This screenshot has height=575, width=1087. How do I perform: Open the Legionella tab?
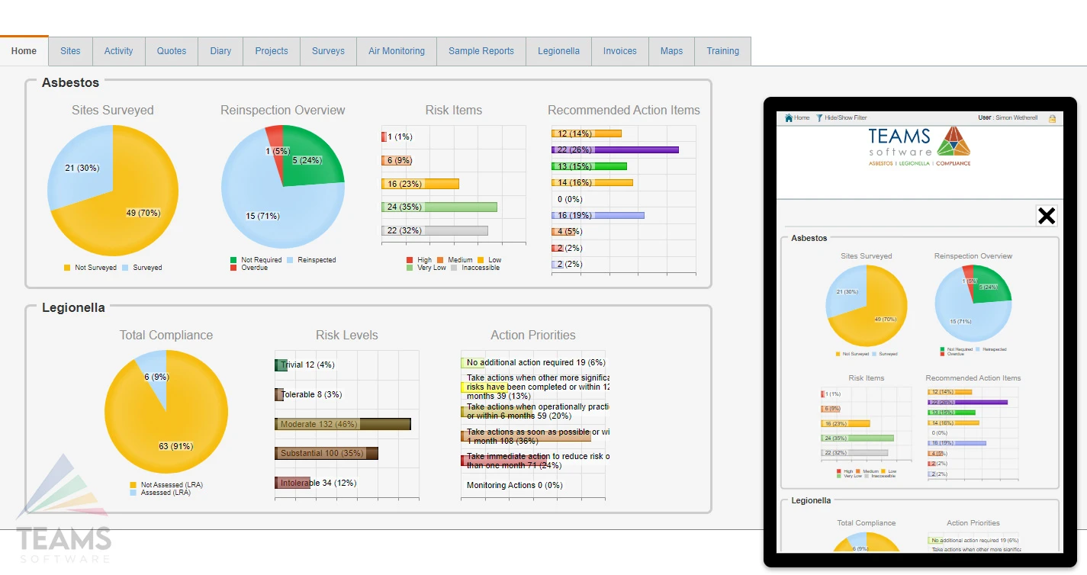pyautogui.click(x=558, y=51)
